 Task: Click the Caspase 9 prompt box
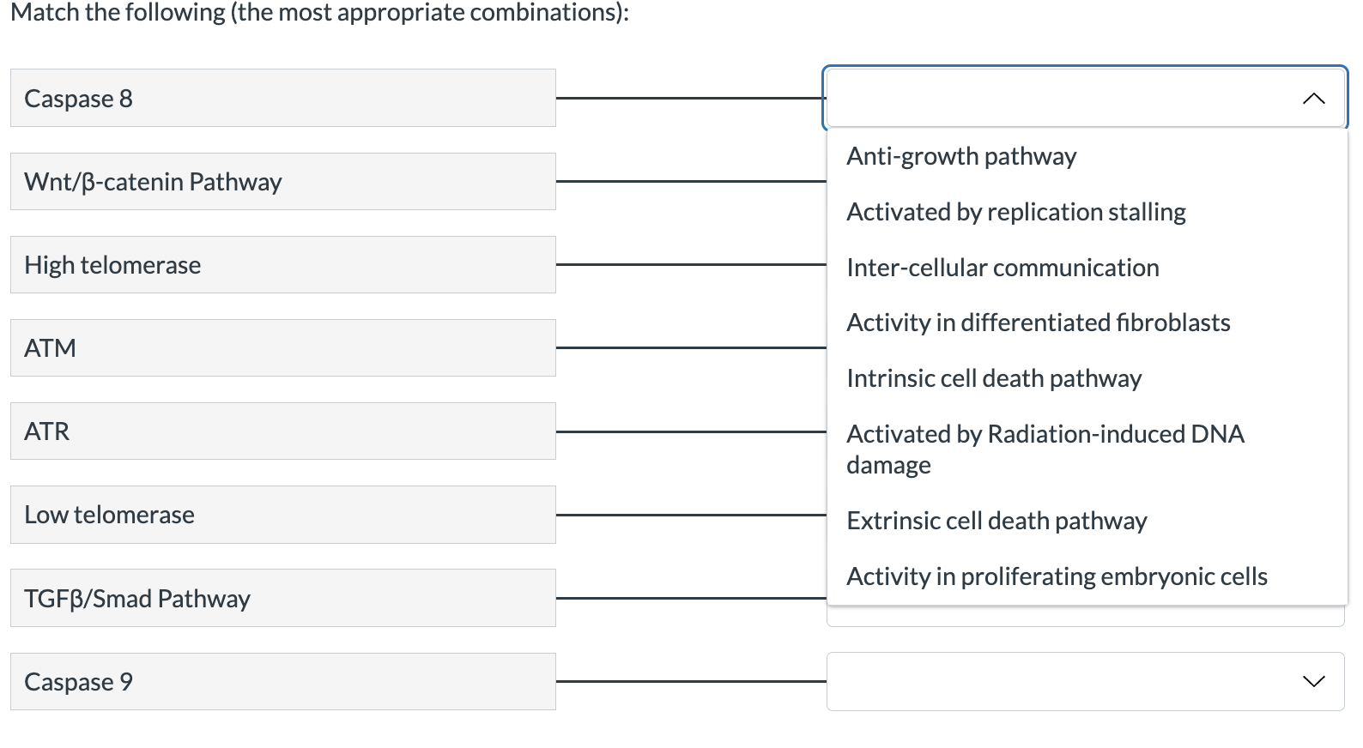283,681
